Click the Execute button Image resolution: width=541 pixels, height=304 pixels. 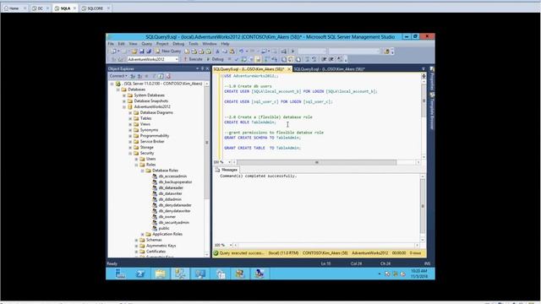194,59
